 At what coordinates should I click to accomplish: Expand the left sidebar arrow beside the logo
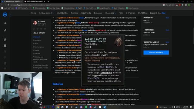(10, 15)
